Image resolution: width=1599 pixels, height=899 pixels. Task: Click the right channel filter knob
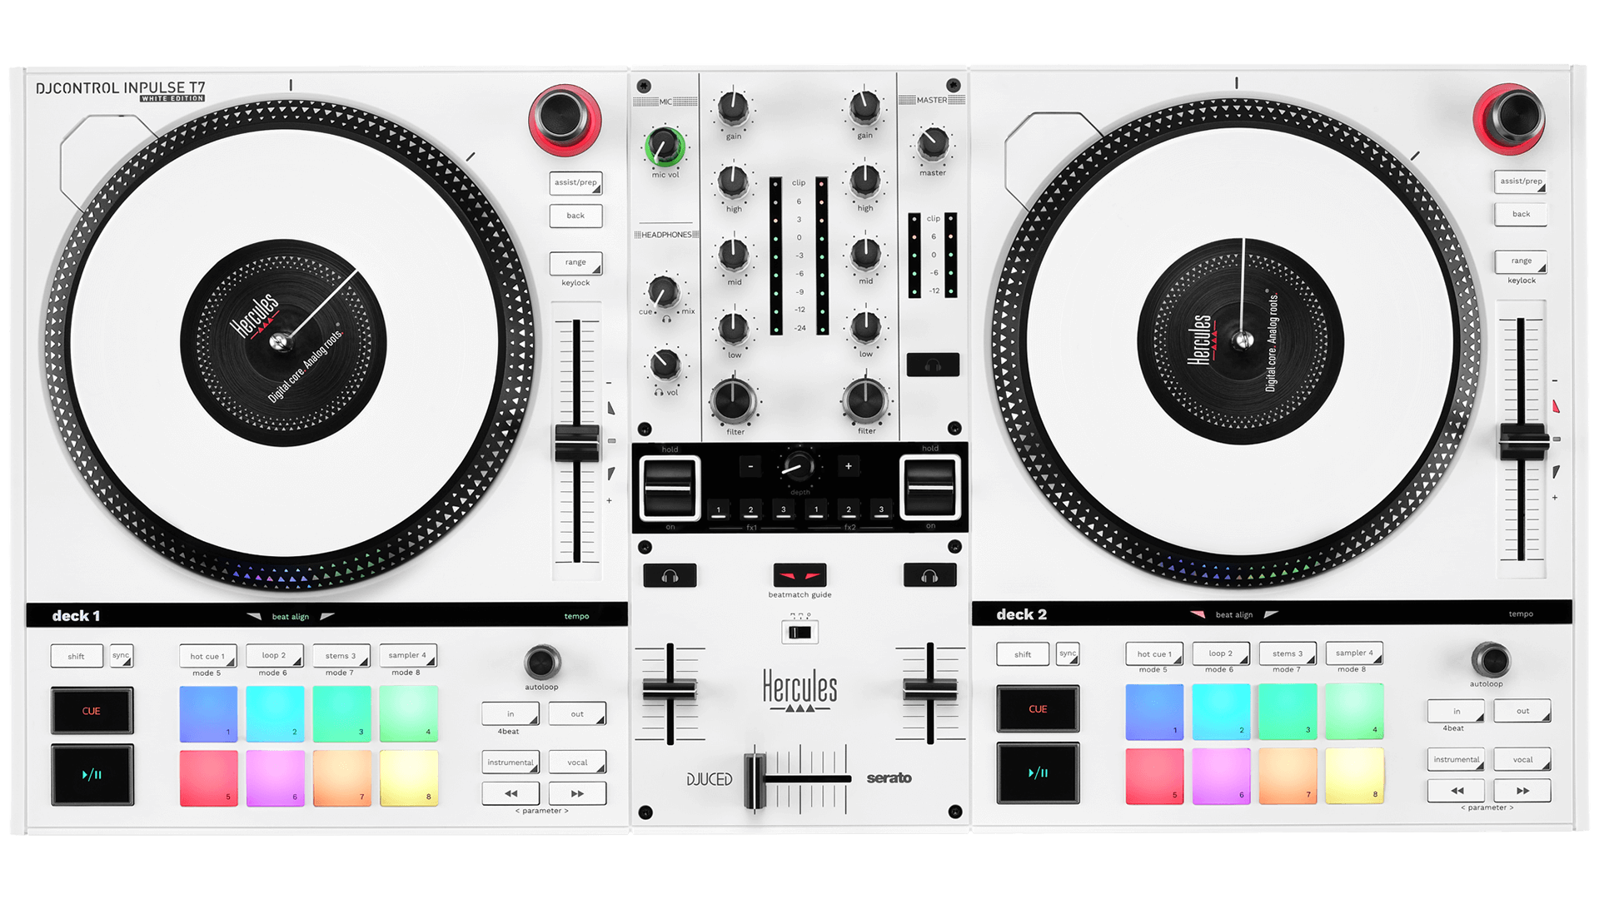[x=865, y=400]
